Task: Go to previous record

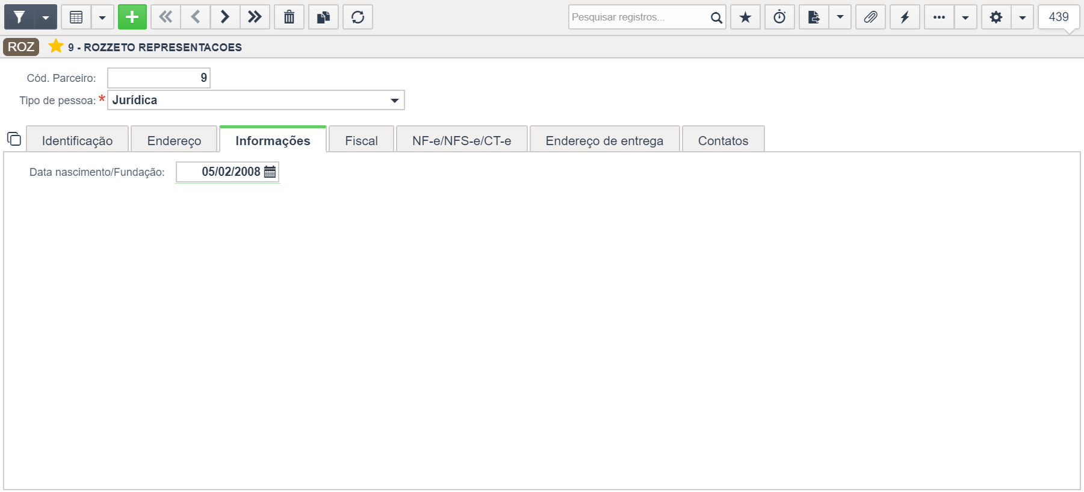Action: tap(195, 17)
